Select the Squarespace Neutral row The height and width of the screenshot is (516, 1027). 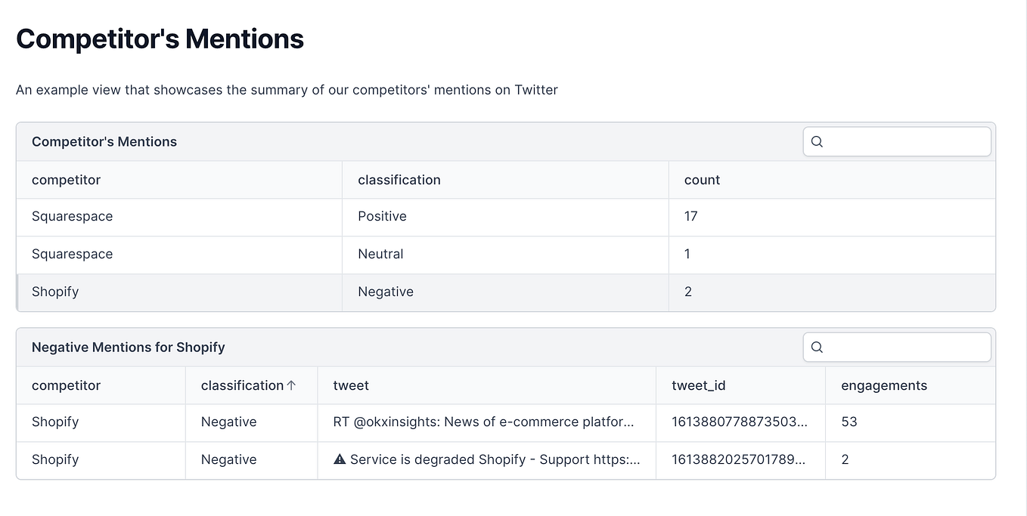pyautogui.click(x=506, y=255)
